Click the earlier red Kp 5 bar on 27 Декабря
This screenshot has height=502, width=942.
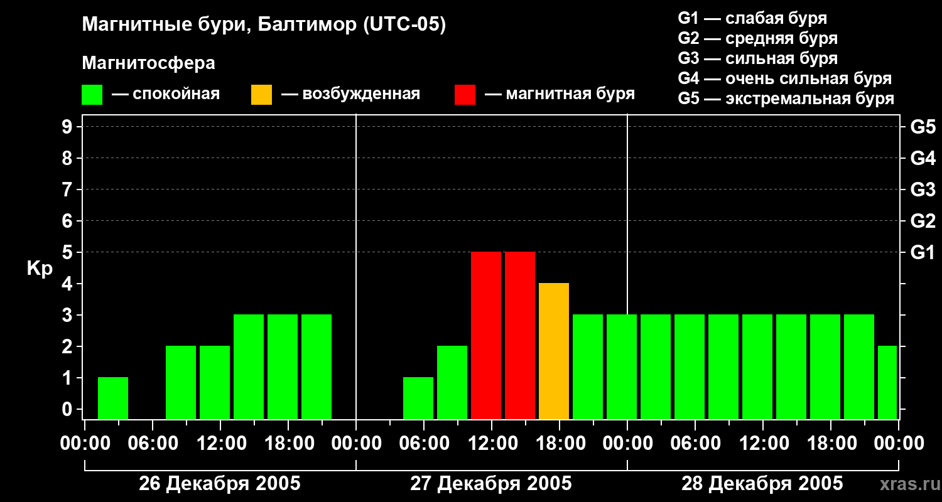(486, 336)
